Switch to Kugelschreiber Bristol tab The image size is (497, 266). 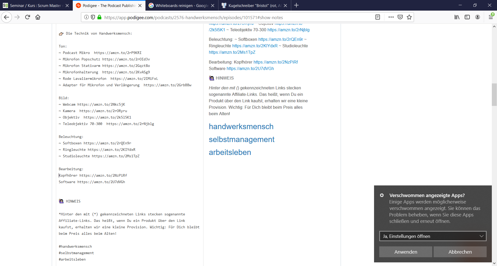click(255, 6)
